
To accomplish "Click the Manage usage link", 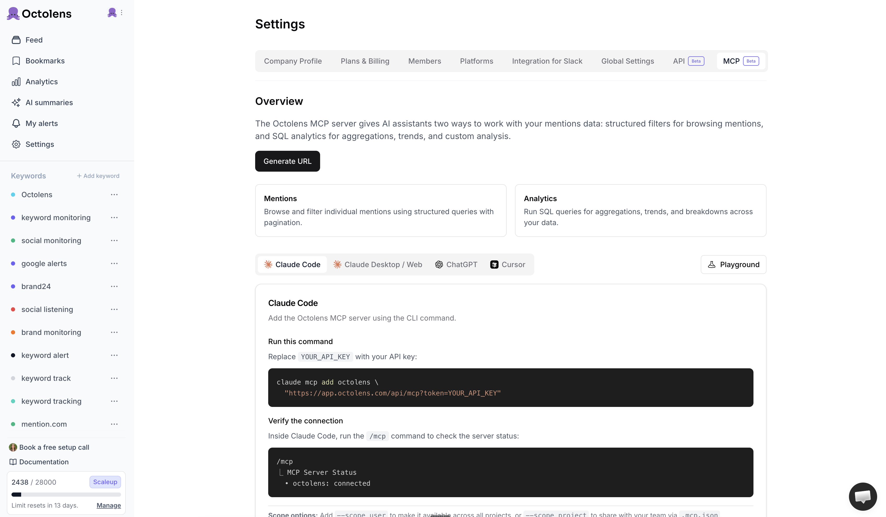I will (x=109, y=506).
